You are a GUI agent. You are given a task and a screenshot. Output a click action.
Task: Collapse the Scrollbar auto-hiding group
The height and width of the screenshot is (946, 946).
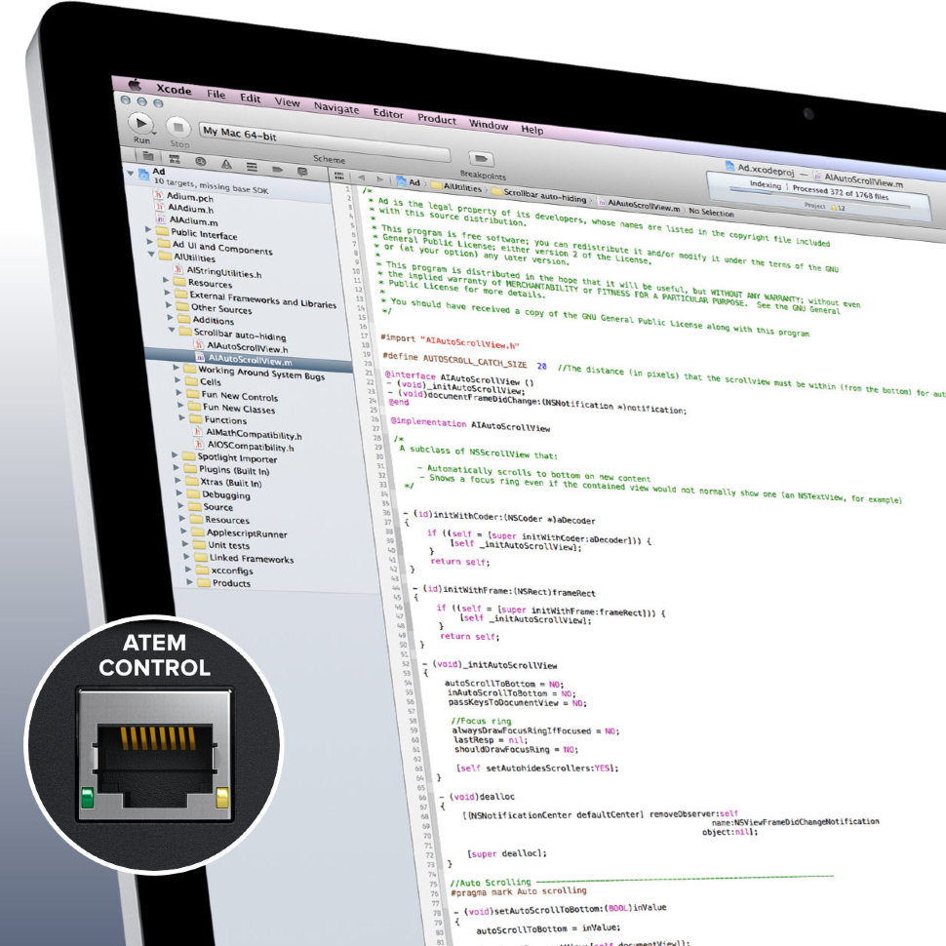172,332
